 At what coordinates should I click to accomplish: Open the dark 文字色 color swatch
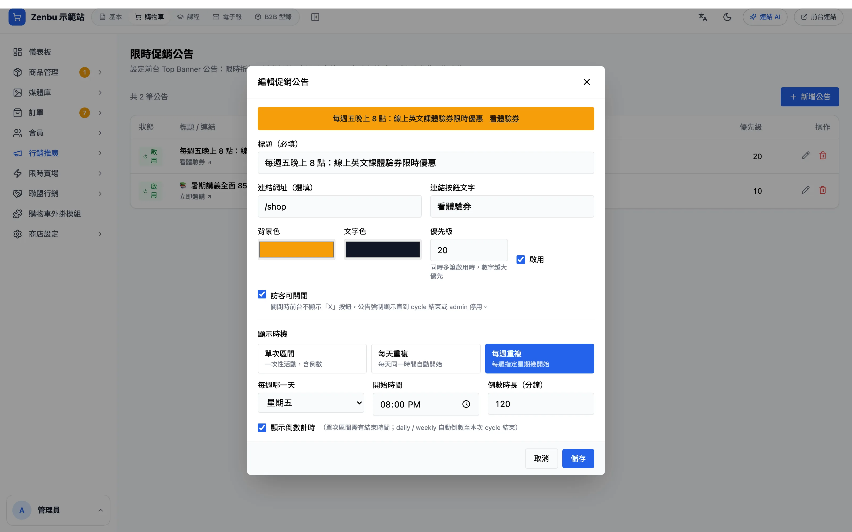383,250
